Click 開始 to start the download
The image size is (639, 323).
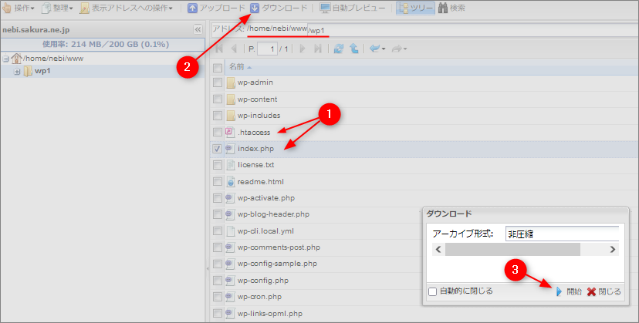[x=570, y=291]
